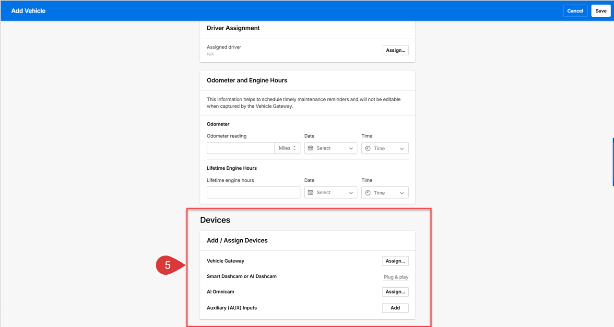
Task: Click the Miles up-down stepper arrows
Action: pos(295,148)
